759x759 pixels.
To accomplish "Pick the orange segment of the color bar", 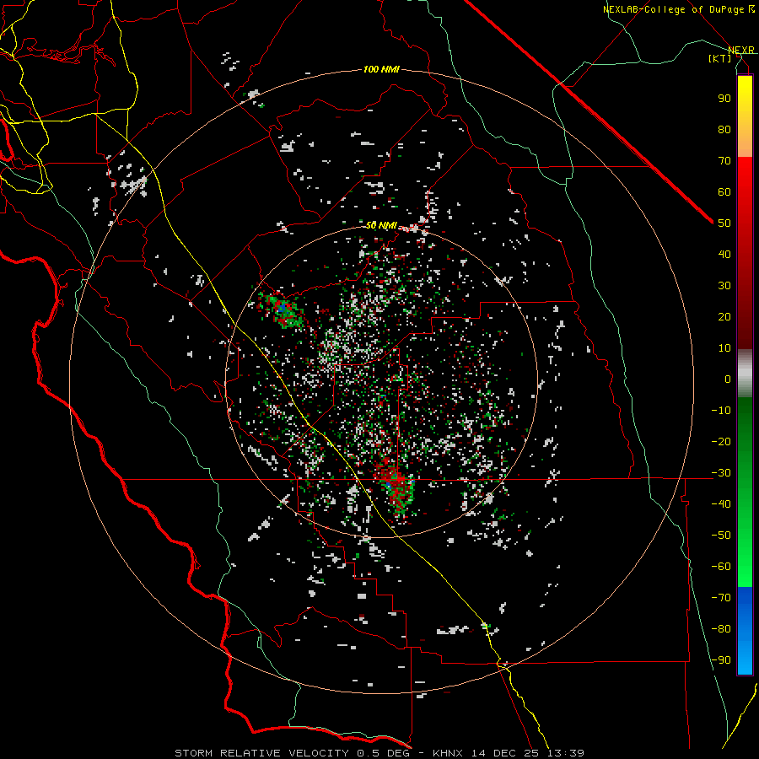I will (745, 140).
